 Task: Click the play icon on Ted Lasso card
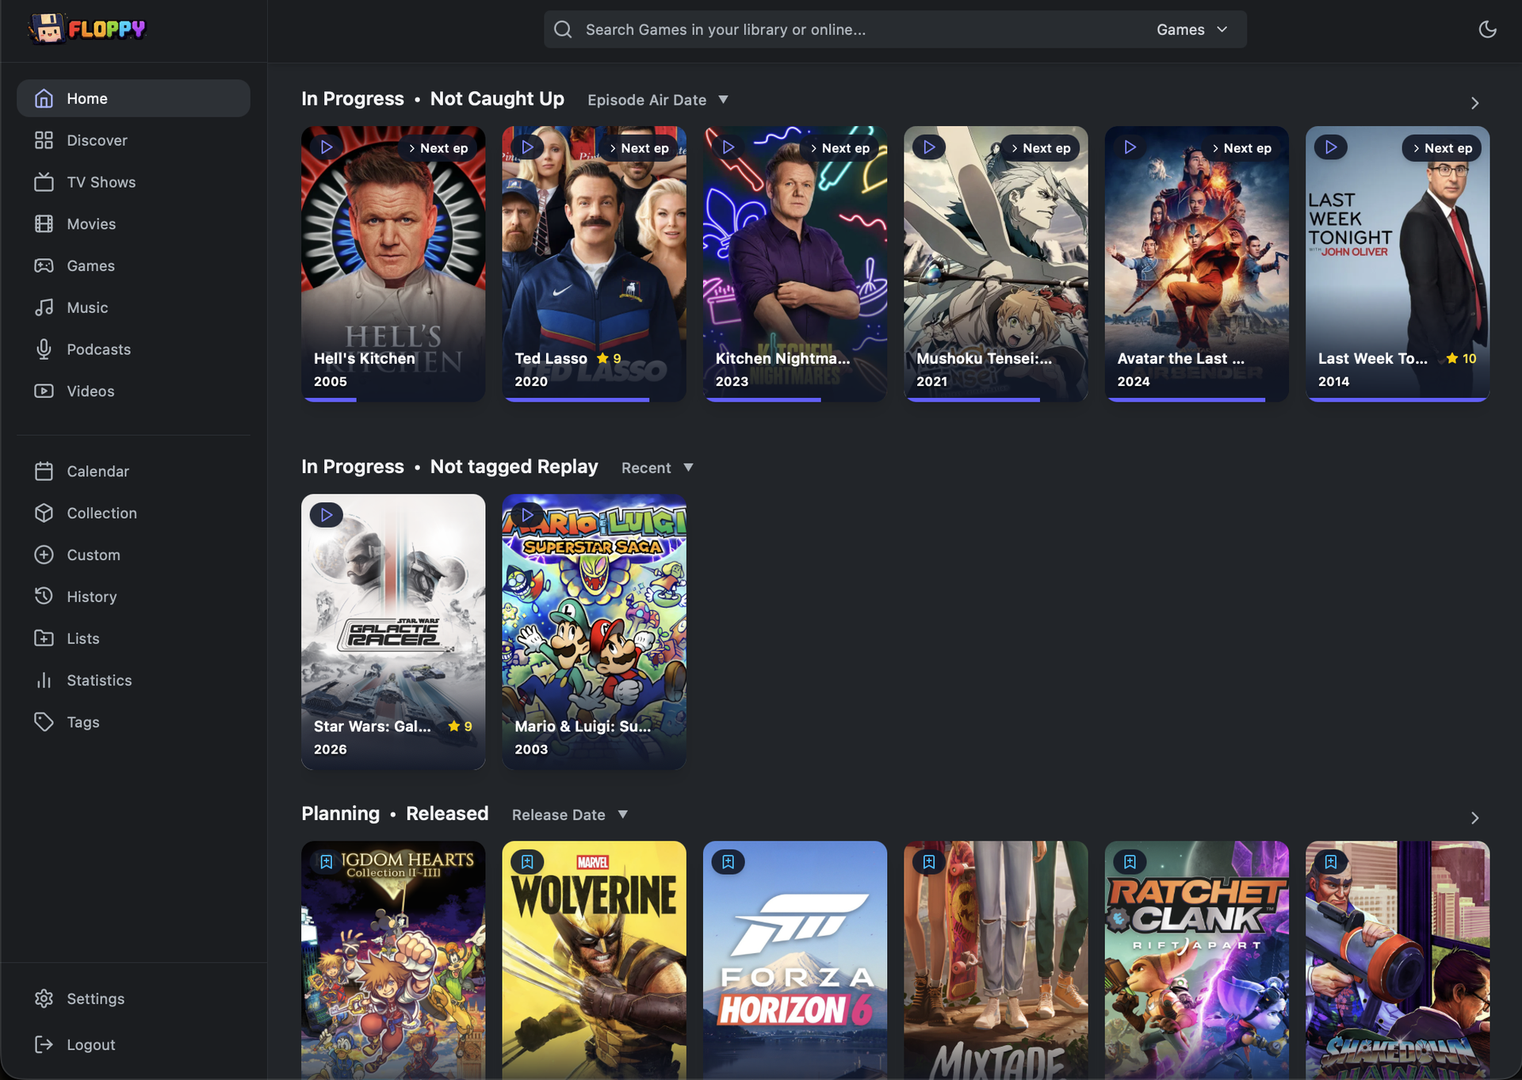pyautogui.click(x=527, y=147)
